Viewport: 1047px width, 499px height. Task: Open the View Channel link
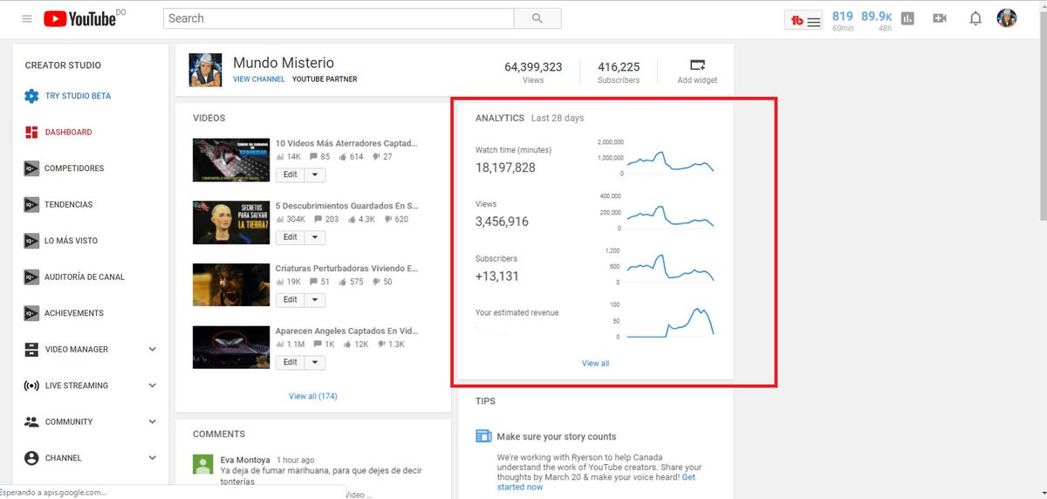tap(259, 79)
